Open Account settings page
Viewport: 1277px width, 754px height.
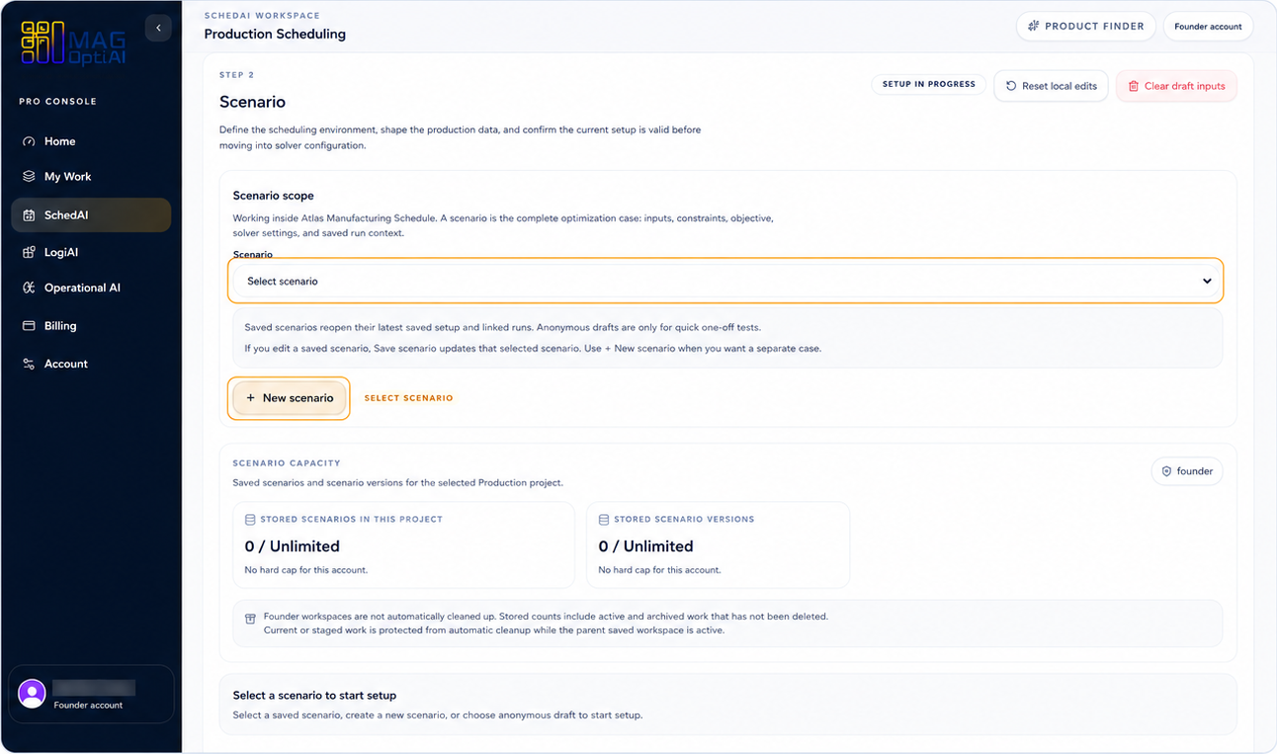(x=91, y=365)
